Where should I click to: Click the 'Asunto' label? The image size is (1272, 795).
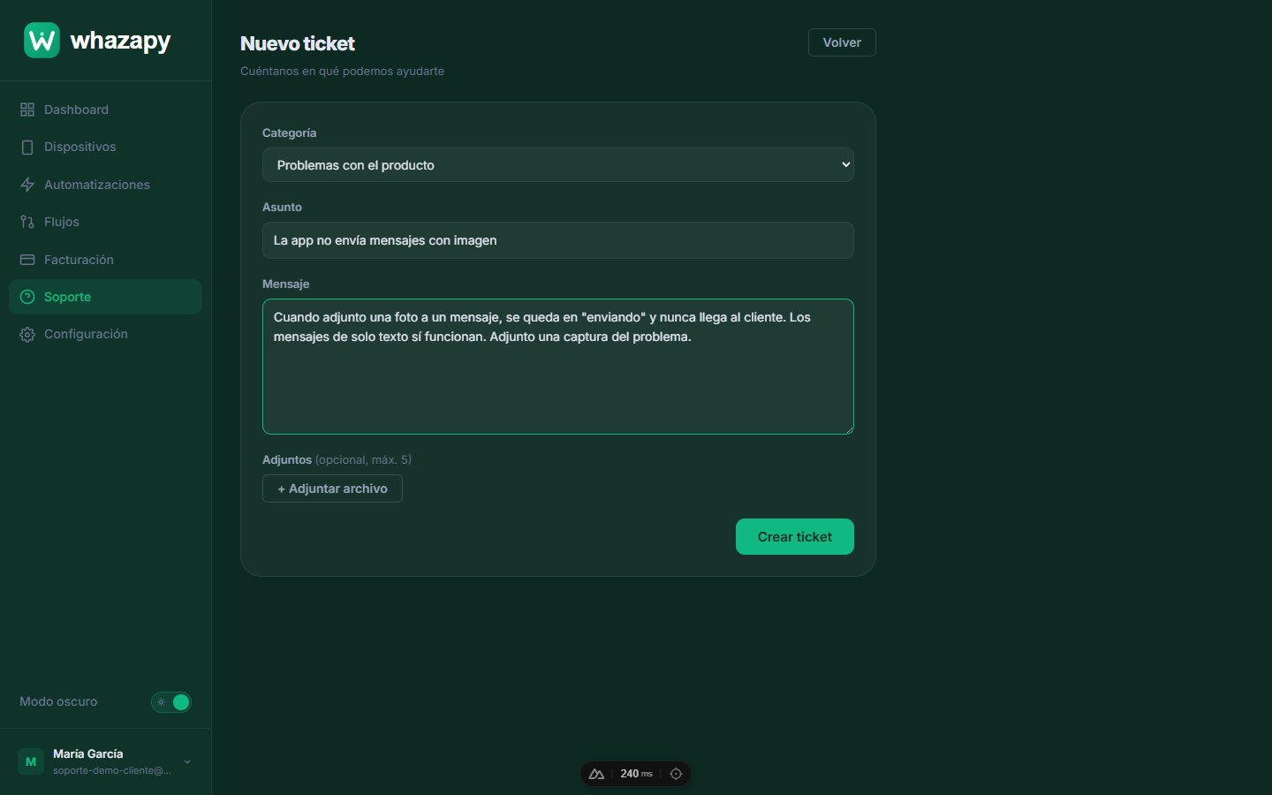(282, 208)
